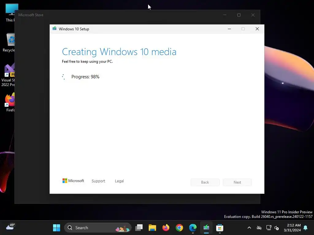Screen dimensions: 314x235
Task: Open Microsoft Store from the taskbar
Action: coord(220,228)
